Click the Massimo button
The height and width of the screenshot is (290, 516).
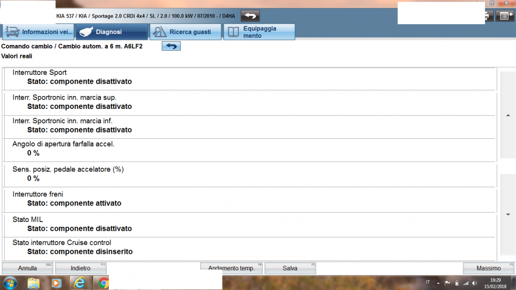pos(488,268)
